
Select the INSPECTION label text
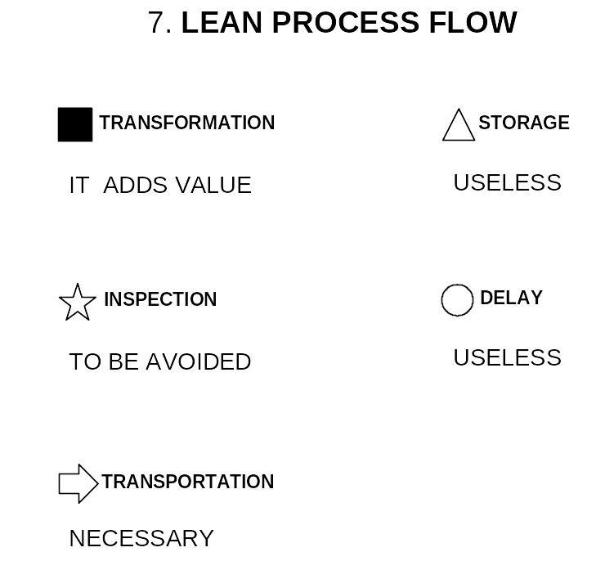tap(160, 299)
